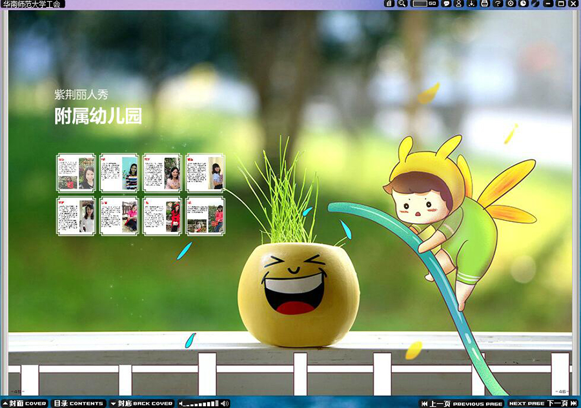Viewport: 581px width, 408px height.
Task: Click the download arrow icon
Action: point(471,4)
